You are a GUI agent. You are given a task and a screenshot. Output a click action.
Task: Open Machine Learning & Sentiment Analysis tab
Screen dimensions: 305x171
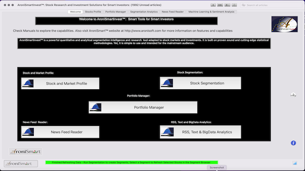coord(211,12)
